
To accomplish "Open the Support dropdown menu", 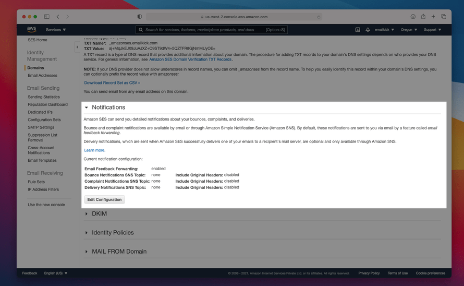I will point(432,30).
